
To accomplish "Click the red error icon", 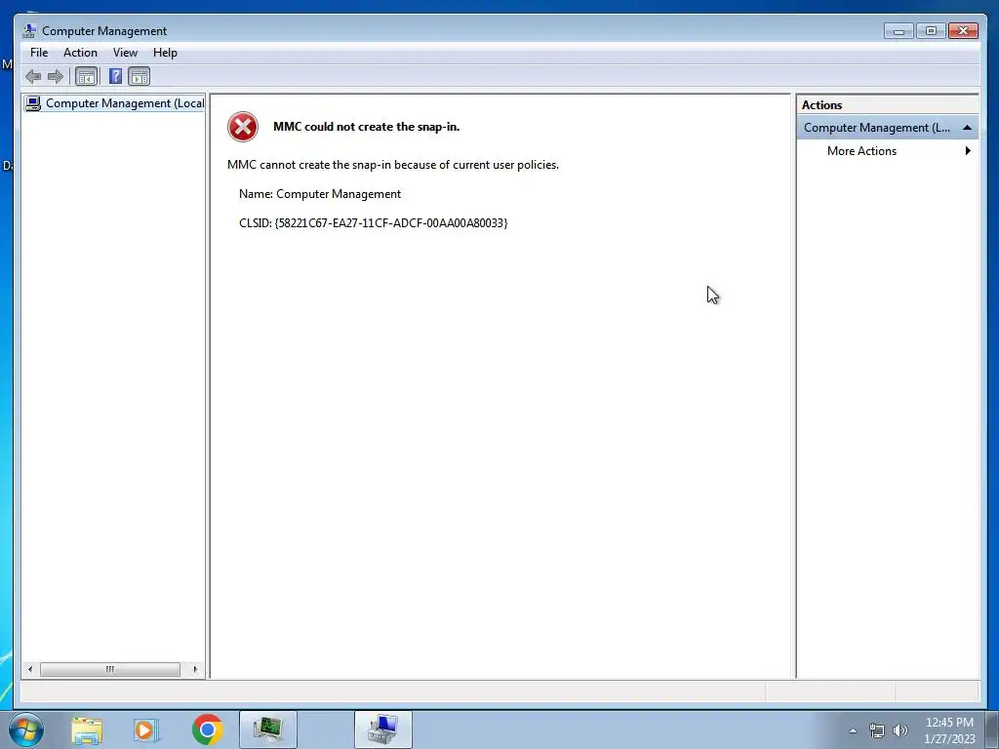I will (x=243, y=127).
